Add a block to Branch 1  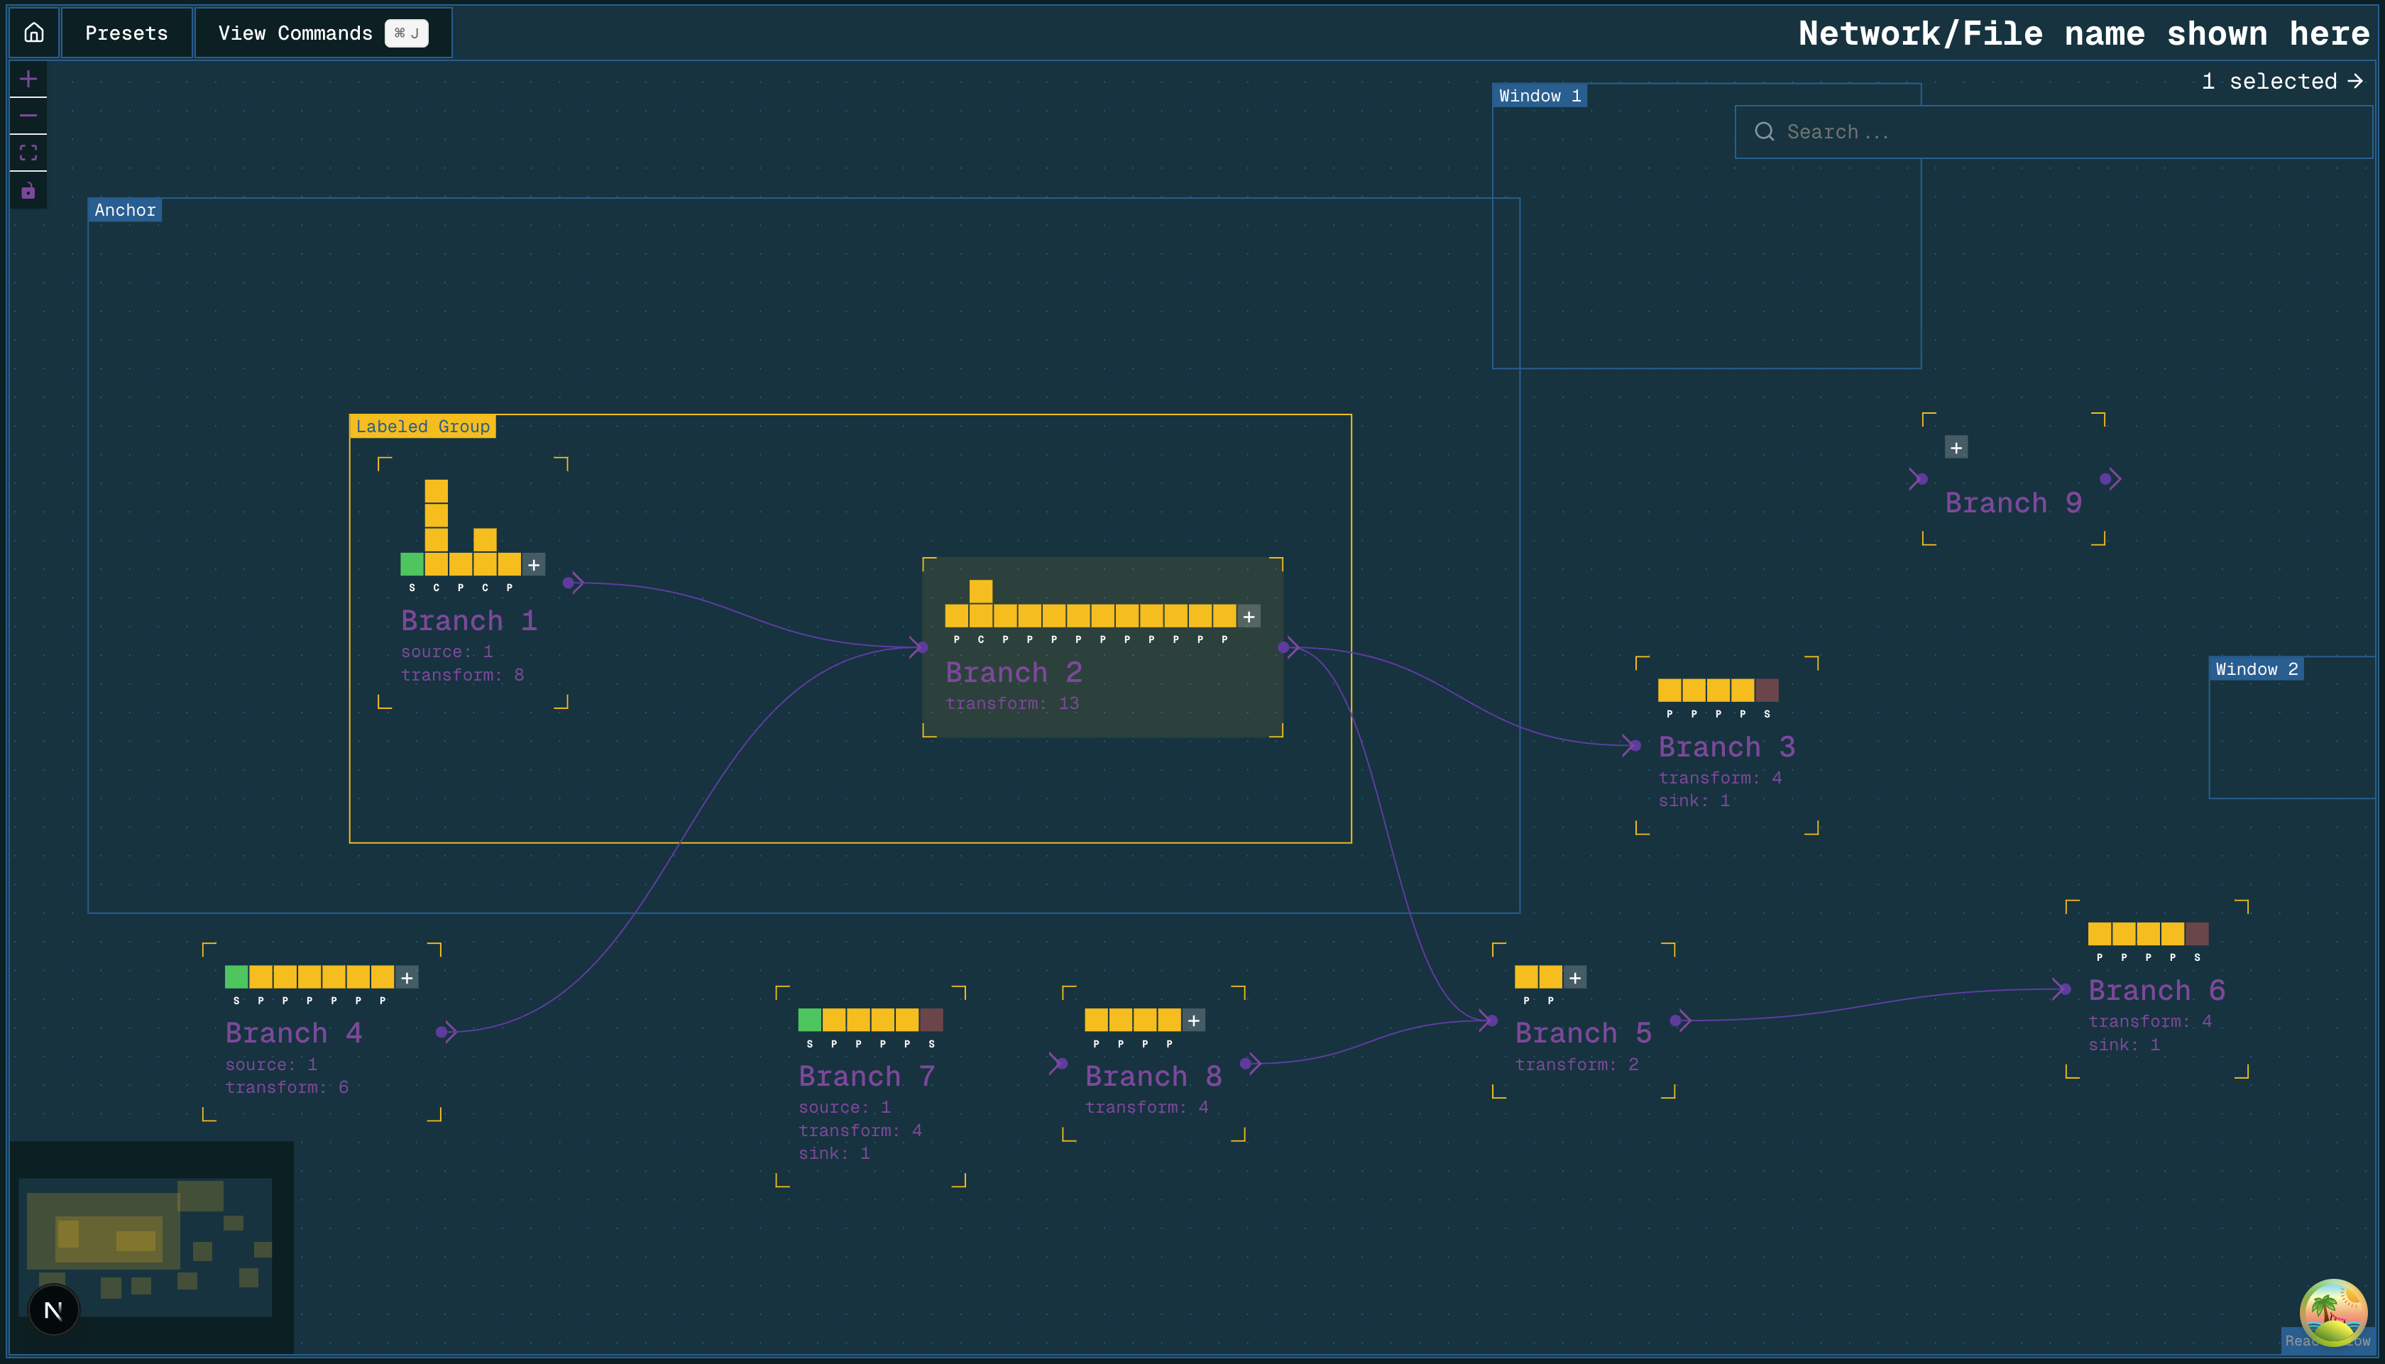coord(534,565)
